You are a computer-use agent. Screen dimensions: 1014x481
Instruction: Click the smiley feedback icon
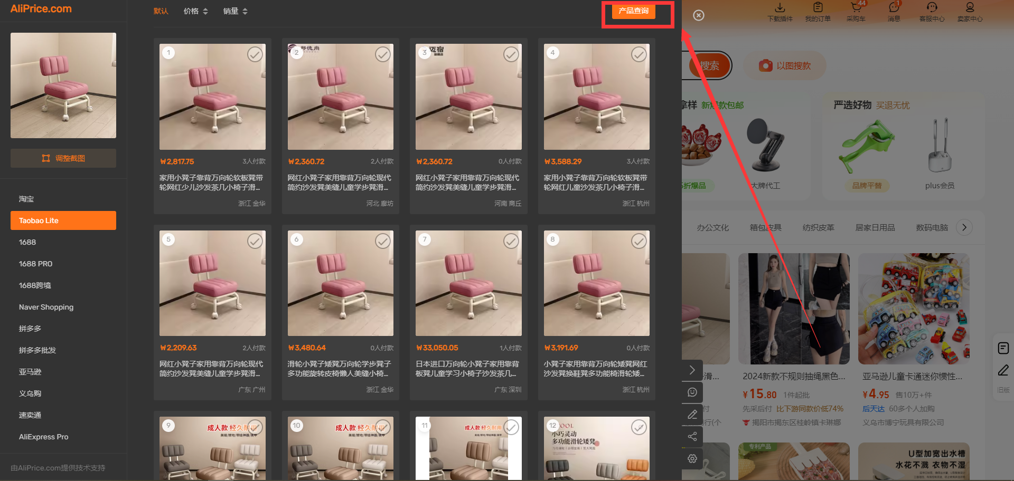point(692,392)
